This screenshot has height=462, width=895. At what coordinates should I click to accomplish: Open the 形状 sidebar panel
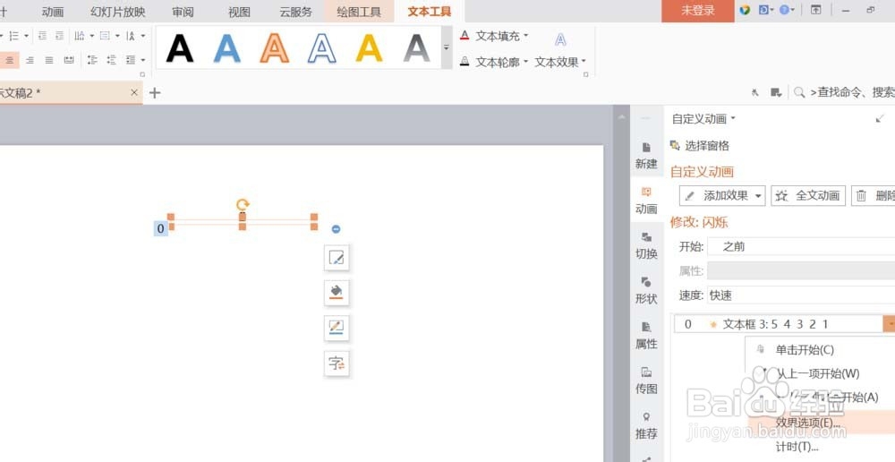pyautogui.click(x=646, y=291)
